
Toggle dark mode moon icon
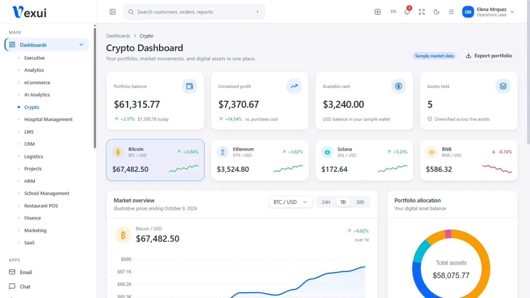(x=436, y=12)
